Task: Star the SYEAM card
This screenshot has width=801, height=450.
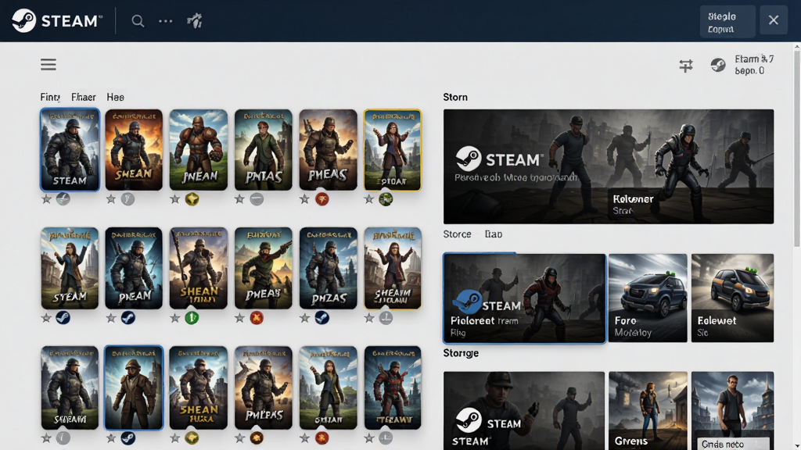Action: click(x=46, y=318)
